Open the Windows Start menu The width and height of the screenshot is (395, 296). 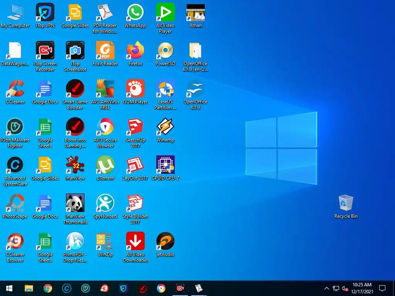pos(9,288)
